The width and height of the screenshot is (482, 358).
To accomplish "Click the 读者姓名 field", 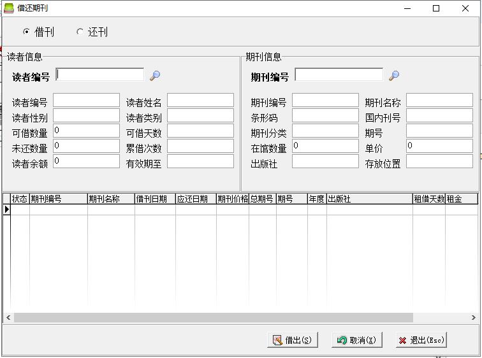I will point(200,101).
